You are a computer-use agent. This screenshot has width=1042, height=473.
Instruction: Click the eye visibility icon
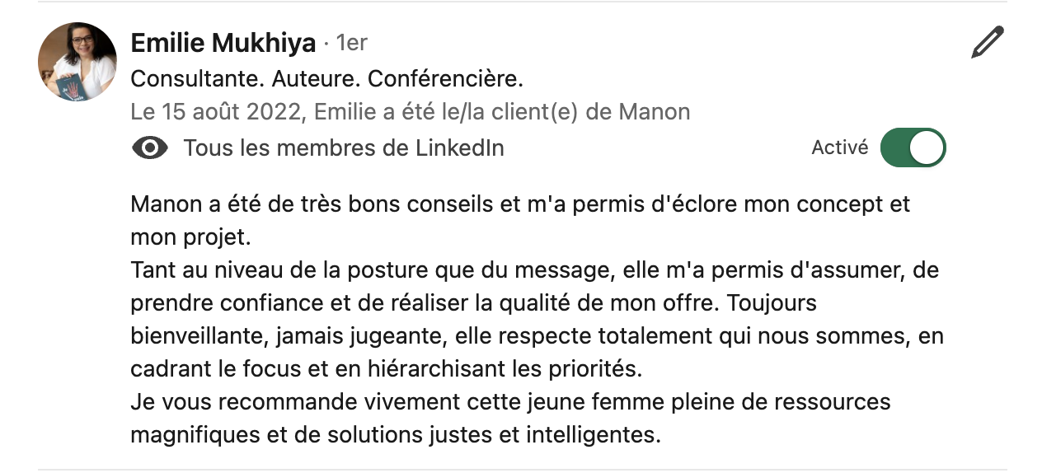pos(150,148)
